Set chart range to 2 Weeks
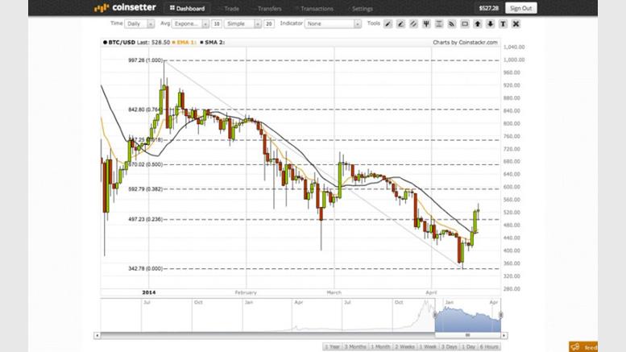Image resolution: width=626 pixels, height=352 pixels. (404, 347)
